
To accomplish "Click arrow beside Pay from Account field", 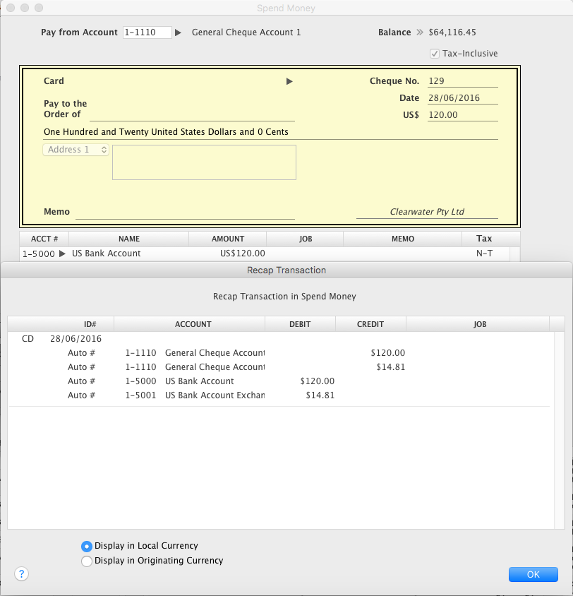I will click(179, 32).
